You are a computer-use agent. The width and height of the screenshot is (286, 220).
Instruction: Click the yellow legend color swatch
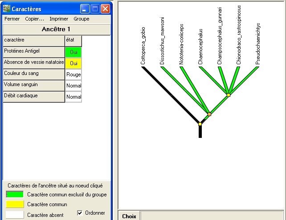click(14, 204)
